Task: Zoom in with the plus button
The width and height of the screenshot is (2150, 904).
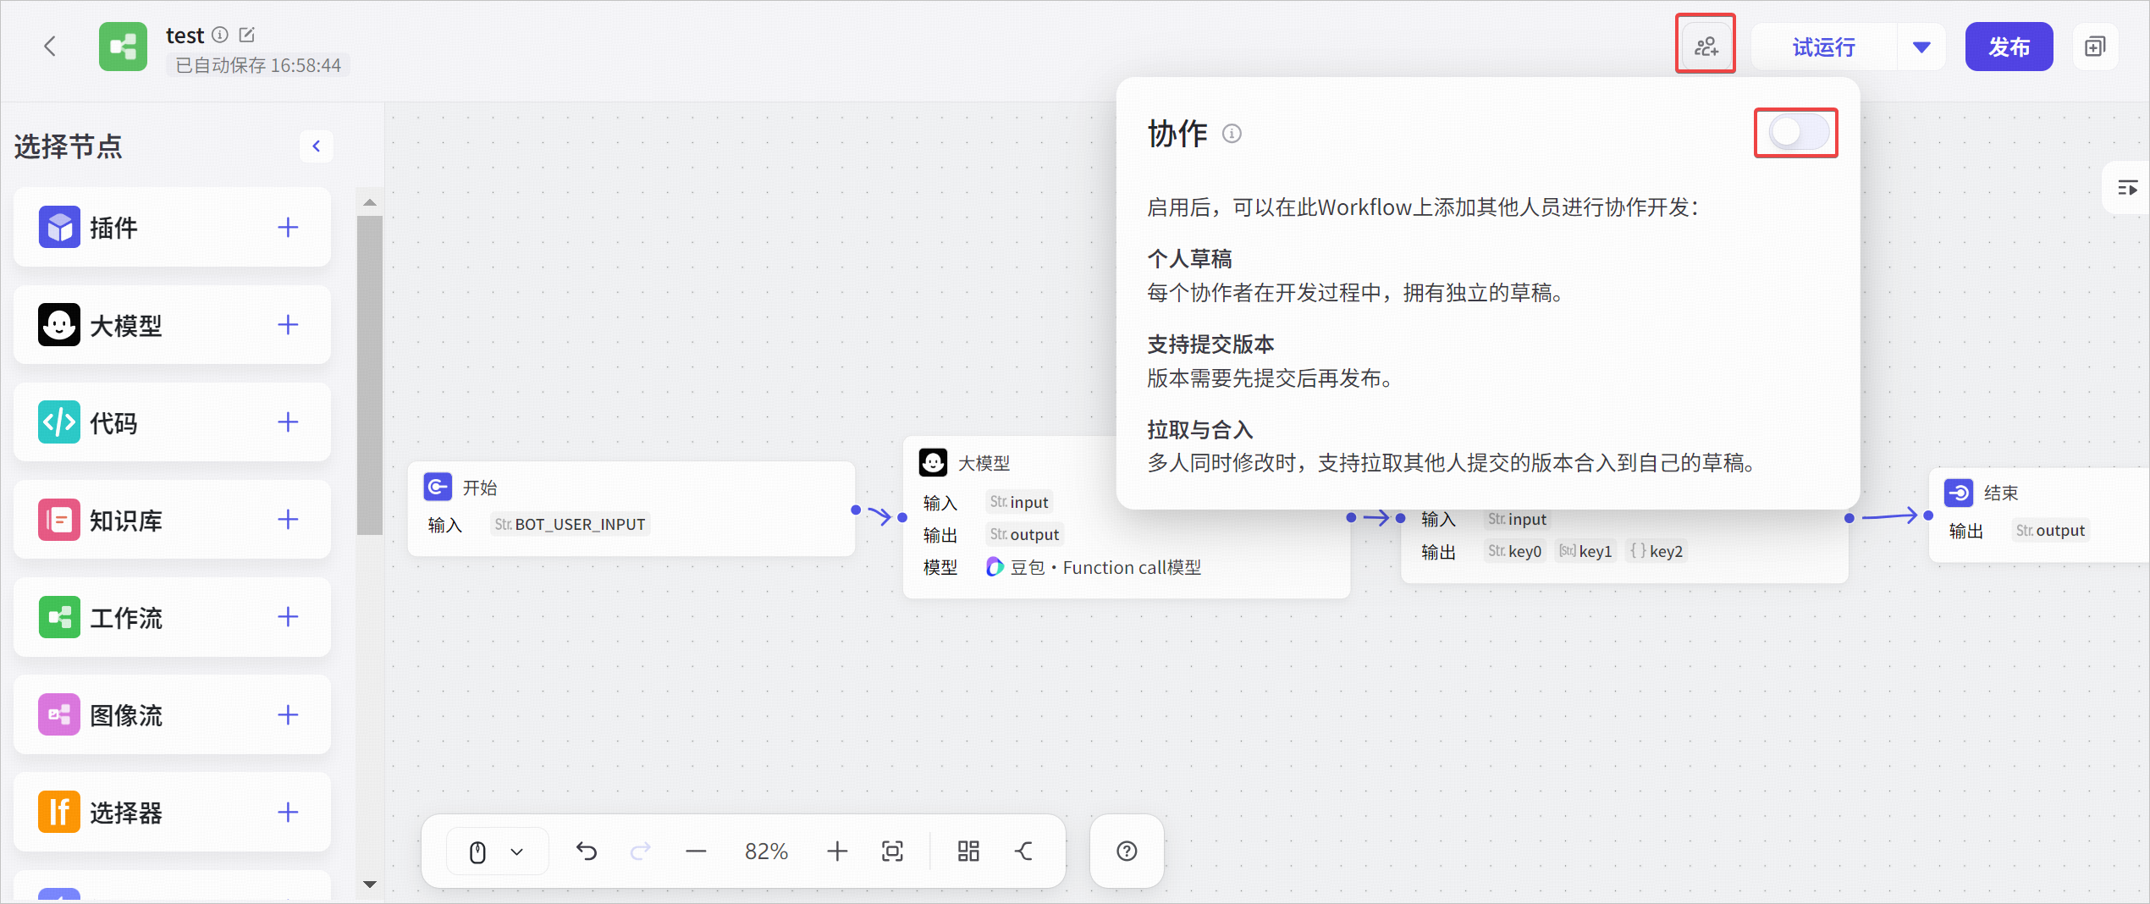Action: 837,851
